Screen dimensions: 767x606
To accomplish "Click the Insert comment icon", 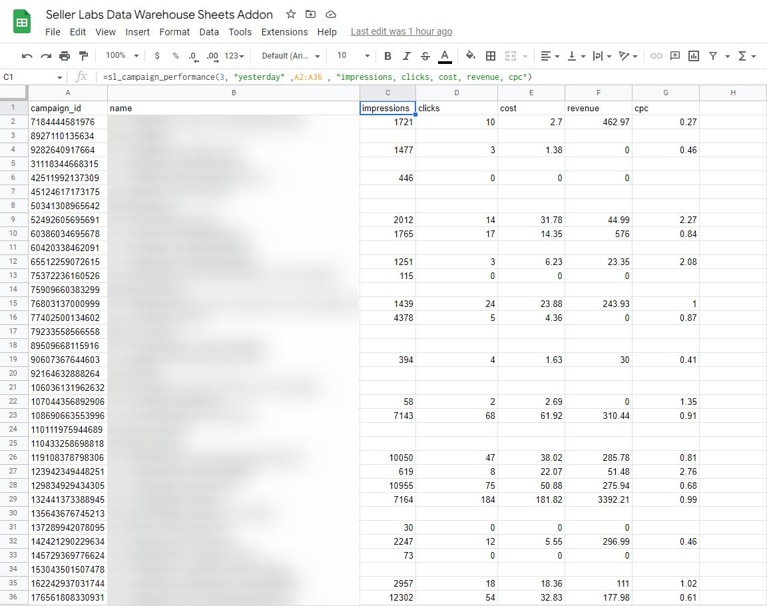I will point(675,56).
